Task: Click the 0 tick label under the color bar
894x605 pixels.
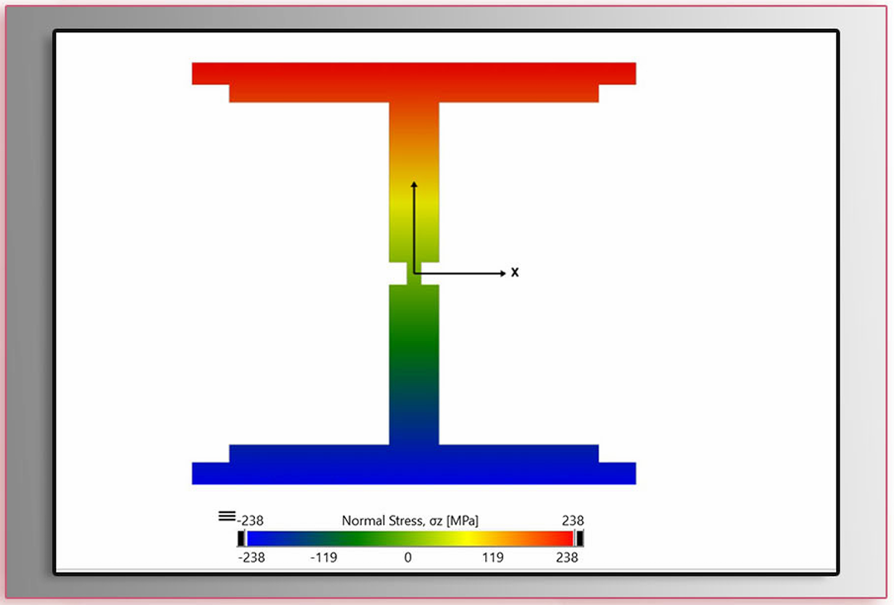Action: [407, 557]
